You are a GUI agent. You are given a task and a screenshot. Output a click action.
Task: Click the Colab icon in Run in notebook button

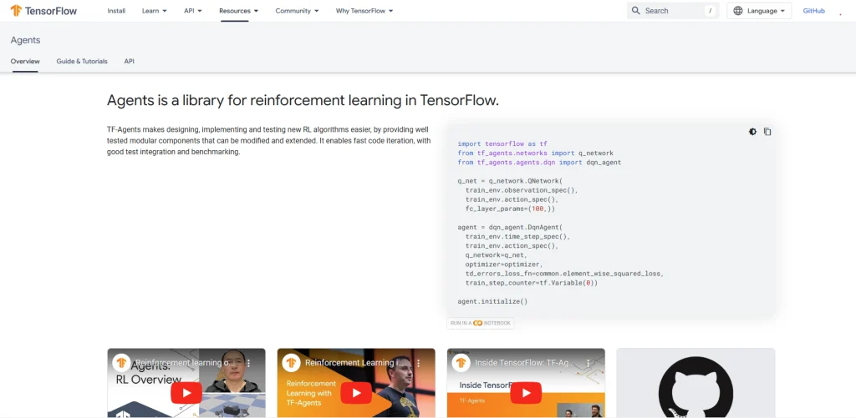[477, 323]
